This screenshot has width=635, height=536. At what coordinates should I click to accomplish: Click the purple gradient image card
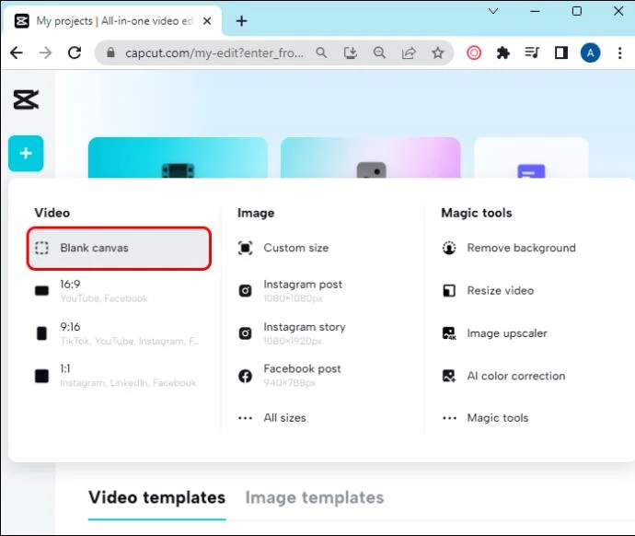(x=371, y=157)
